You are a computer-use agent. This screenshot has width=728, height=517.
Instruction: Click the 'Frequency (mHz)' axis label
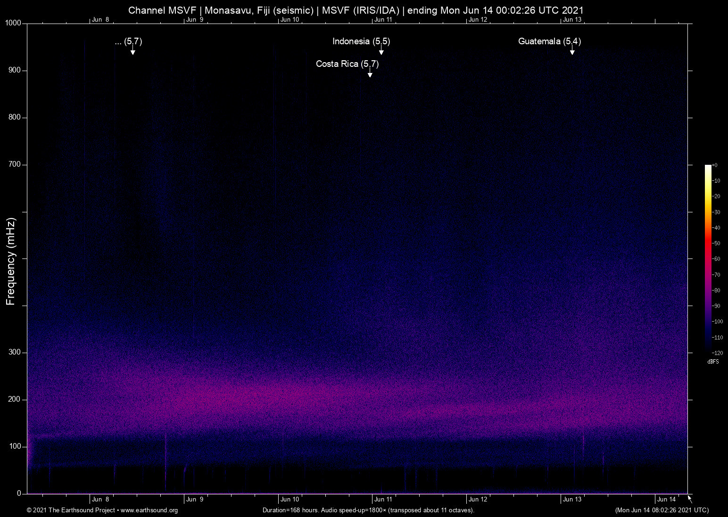11,261
